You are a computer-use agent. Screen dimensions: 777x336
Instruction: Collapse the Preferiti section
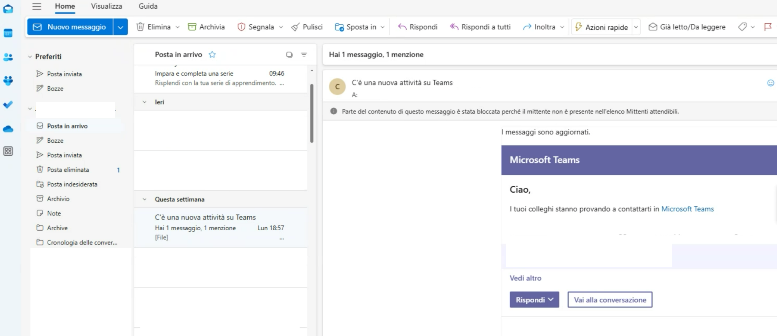coord(29,56)
